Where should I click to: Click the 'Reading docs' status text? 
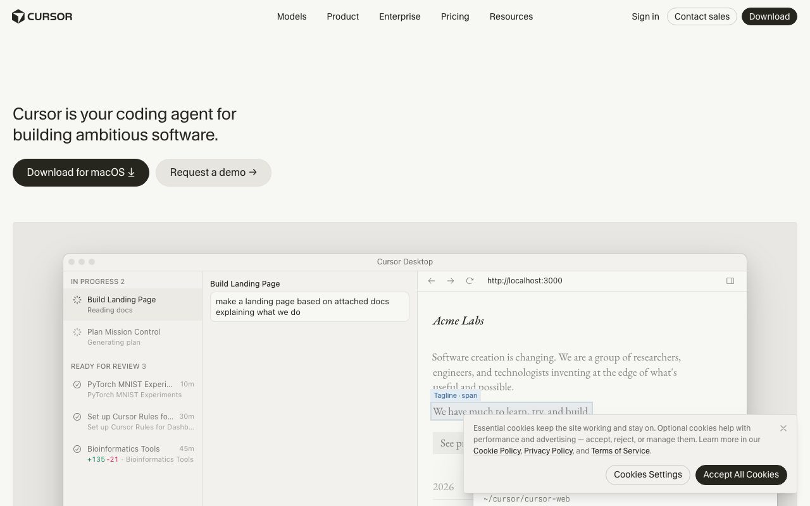110,310
